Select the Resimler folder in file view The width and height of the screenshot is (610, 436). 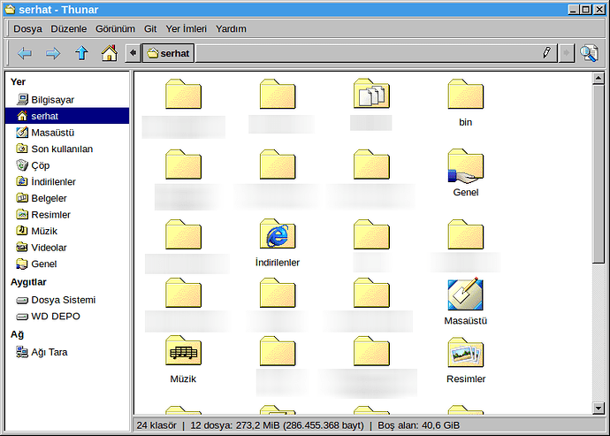tap(465, 355)
